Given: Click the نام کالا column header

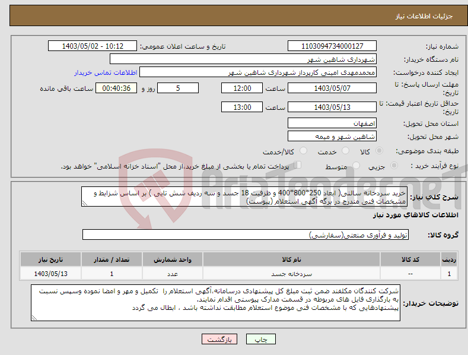Looking at the screenshot, I should (291, 259).
